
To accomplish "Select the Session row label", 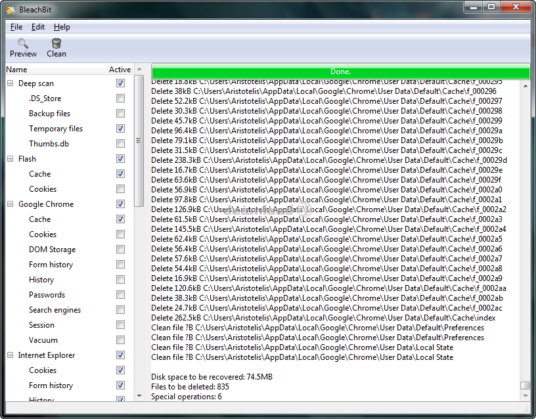I will click(x=41, y=325).
